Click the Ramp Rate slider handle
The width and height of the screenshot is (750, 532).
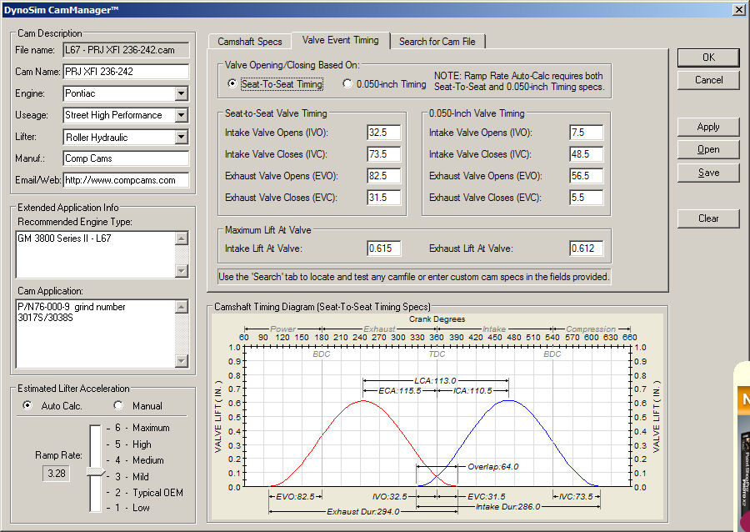[x=96, y=472]
